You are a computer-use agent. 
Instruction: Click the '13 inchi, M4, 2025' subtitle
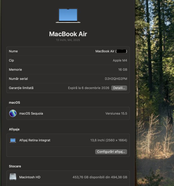coord(68,40)
